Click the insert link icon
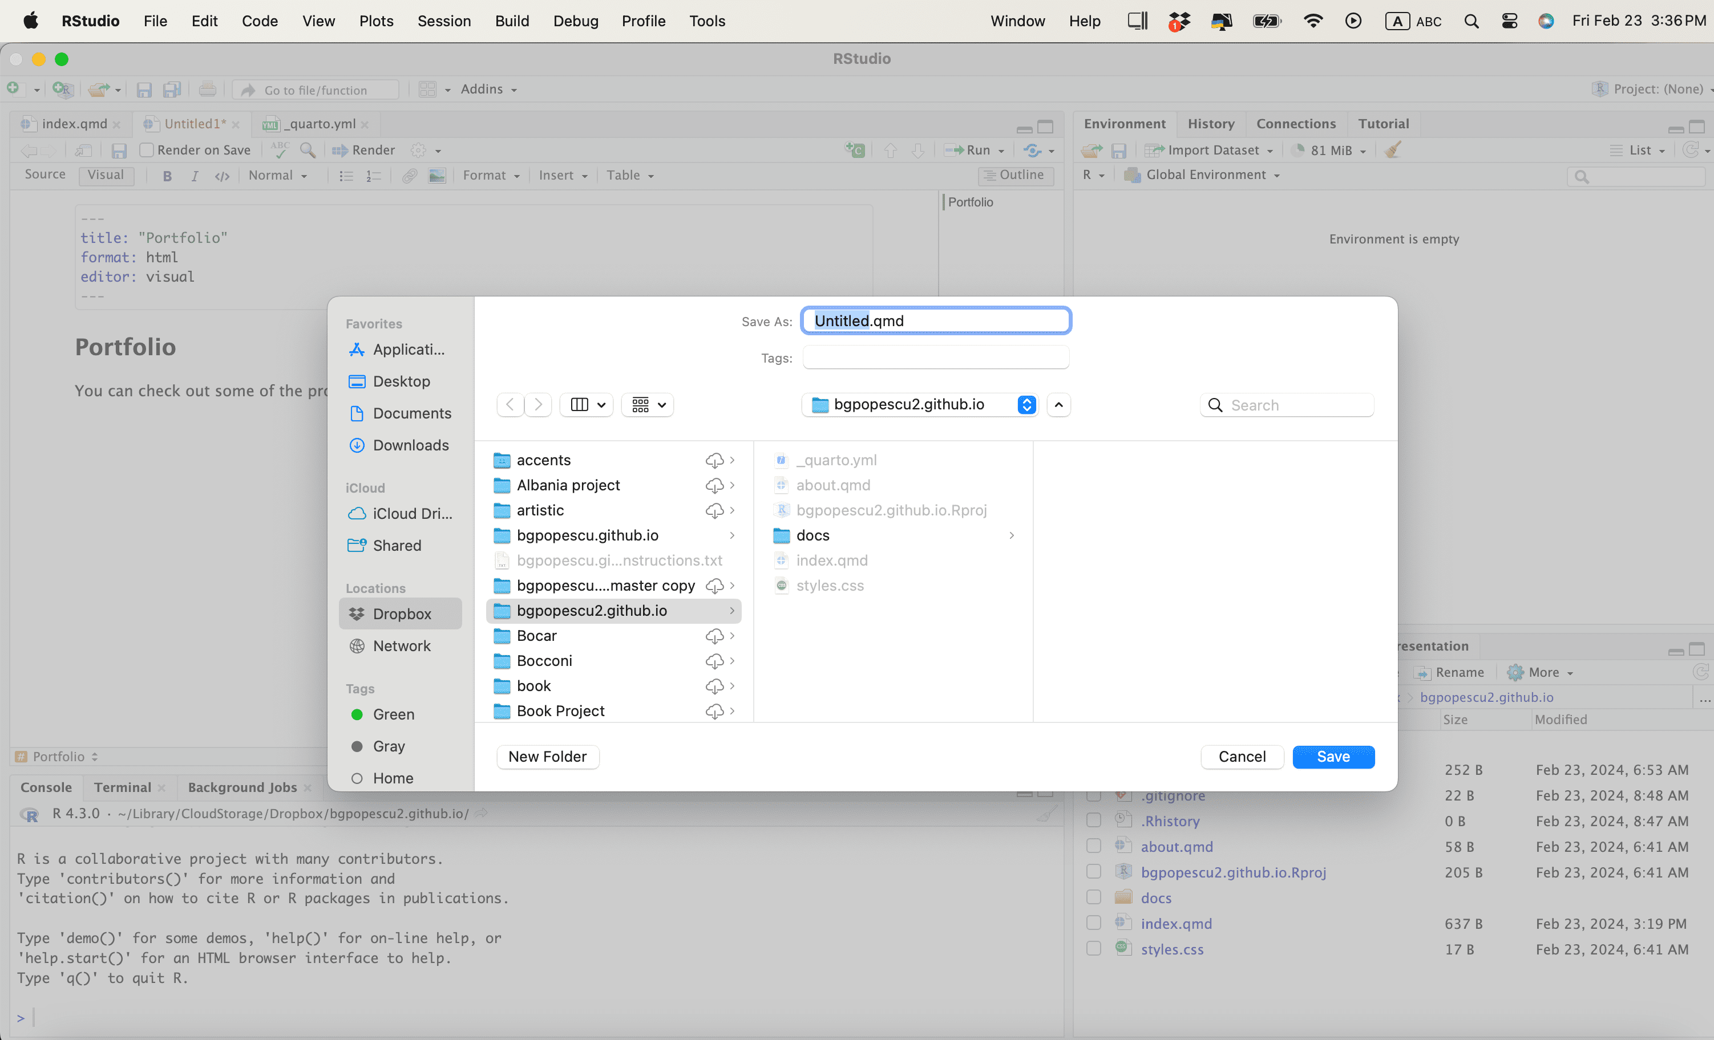This screenshot has height=1040, width=1714. click(410, 176)
